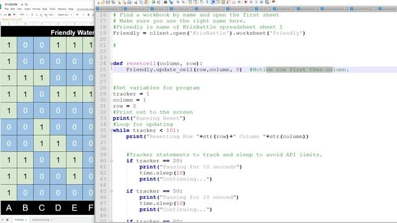
Task: Open the font family dropdown in Sheets
Action: 65,15
